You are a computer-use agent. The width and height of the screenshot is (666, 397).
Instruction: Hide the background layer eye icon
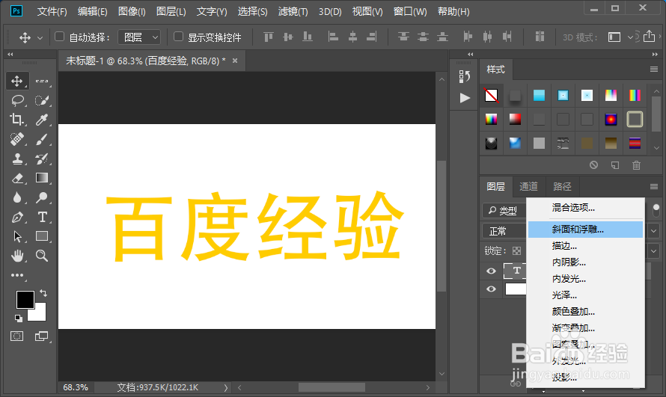(492, 289)
